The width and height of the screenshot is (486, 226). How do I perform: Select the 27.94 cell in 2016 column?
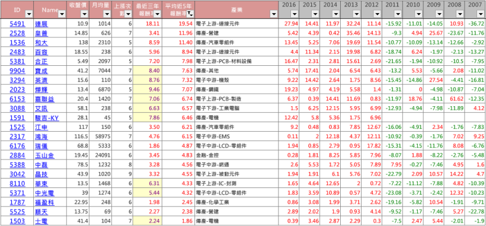click(289, 24)
